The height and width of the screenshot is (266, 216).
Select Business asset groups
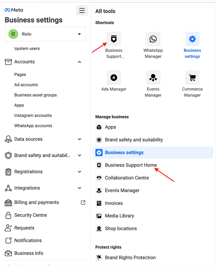pos(35,95)
